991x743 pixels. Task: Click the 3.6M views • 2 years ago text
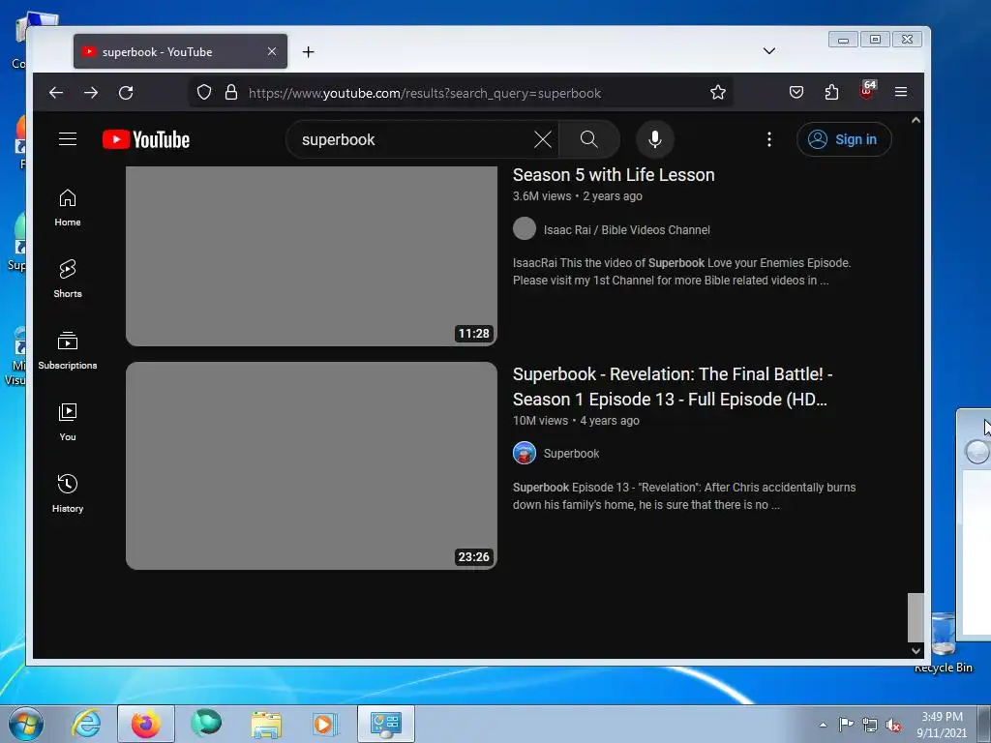coord(577,196)
